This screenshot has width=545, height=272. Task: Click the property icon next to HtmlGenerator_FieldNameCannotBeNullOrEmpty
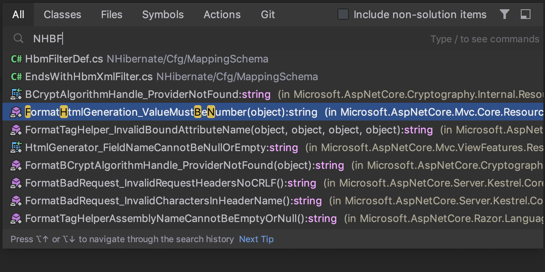tap(16, 147)
